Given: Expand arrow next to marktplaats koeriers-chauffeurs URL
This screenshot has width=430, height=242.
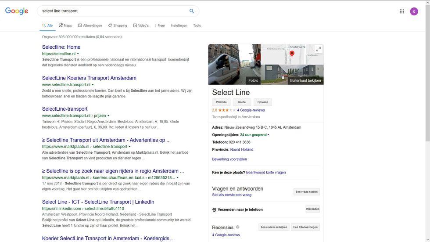Looking at the screenshot, I should coord(177,178).
